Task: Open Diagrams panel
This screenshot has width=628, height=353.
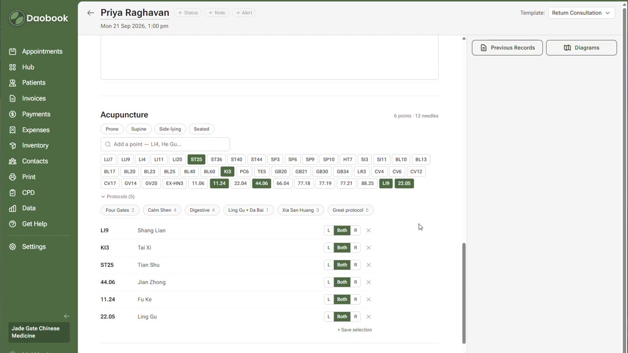Action: [x=581, y=48]
